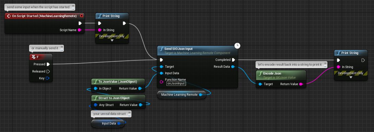Click Result Data output pin

[x=233, y=67]
